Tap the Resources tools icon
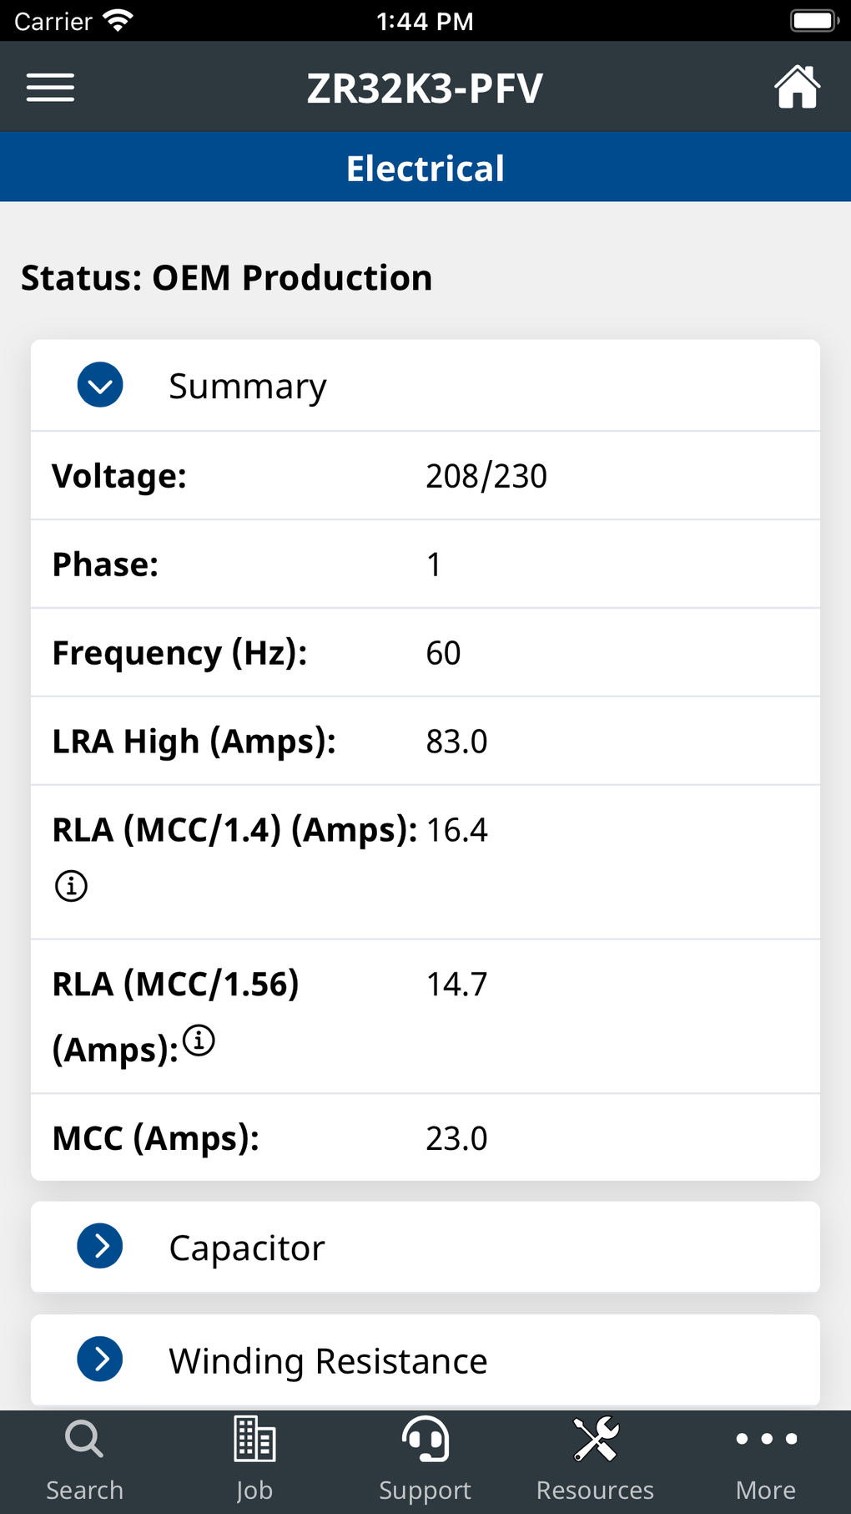851x1514 pixels. [596, 1440]
